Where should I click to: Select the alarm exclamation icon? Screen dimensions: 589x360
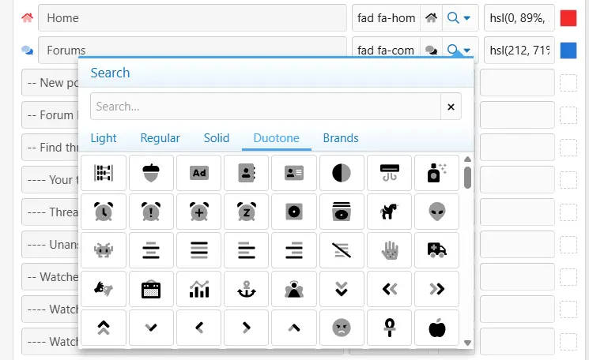[x=151, y=212]
